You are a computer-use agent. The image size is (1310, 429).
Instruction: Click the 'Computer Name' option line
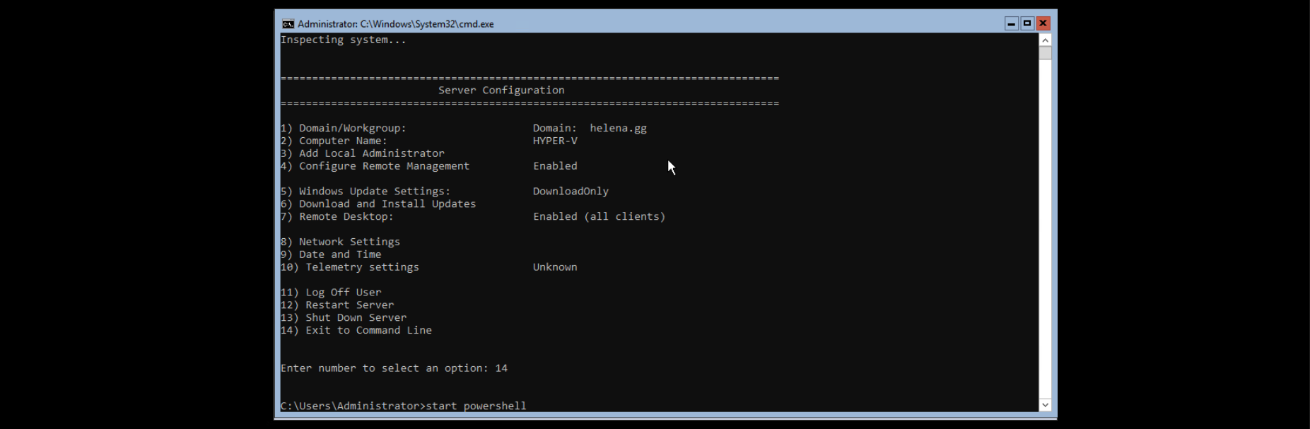[x=343, y=141]
